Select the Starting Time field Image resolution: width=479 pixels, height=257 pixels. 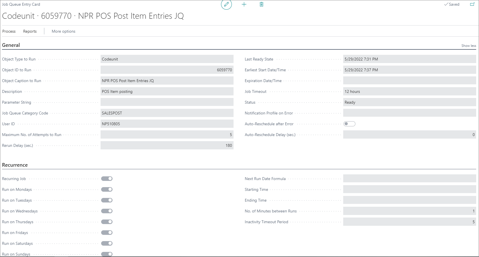(x=409, y=189)
